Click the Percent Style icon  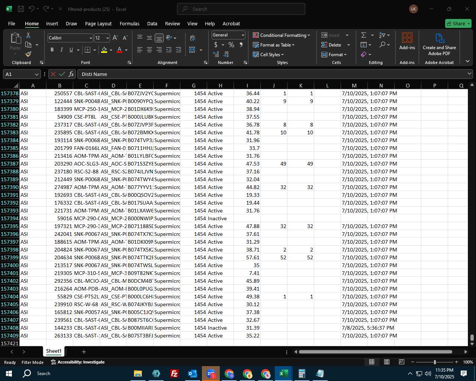pos(231,45)
